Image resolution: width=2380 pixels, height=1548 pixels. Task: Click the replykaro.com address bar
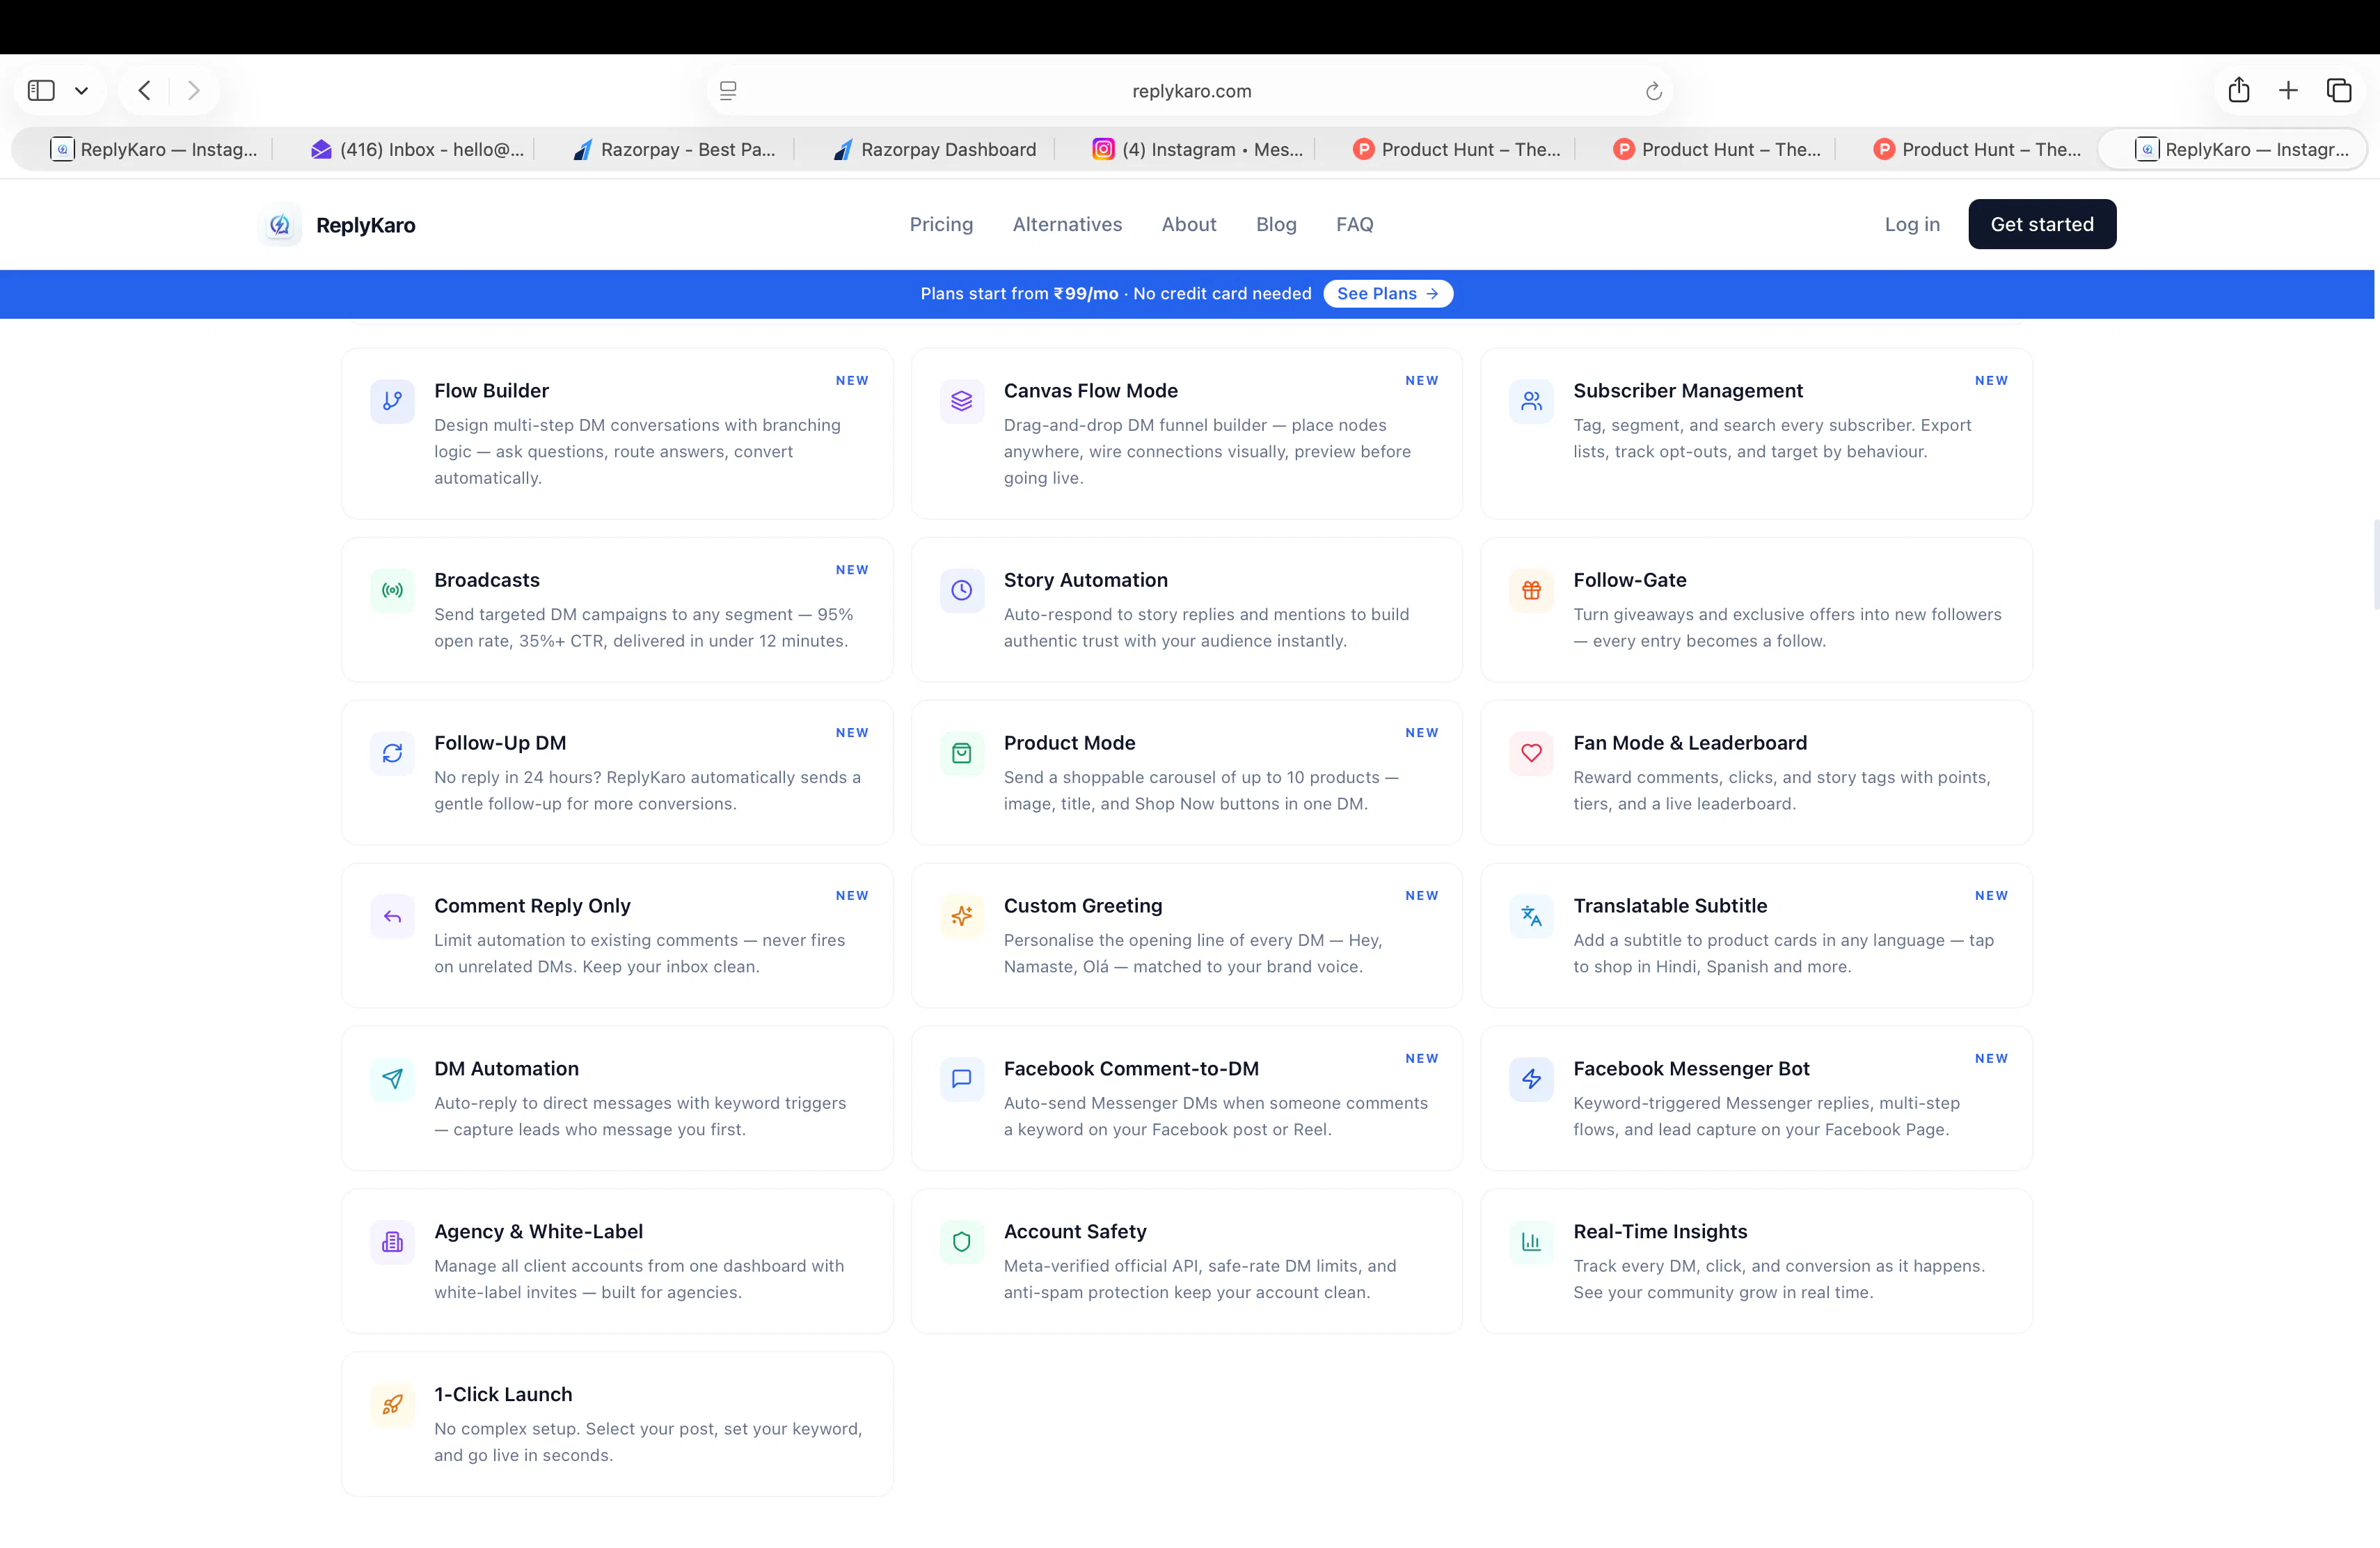pyautogui.click(x=1190, y=91)
